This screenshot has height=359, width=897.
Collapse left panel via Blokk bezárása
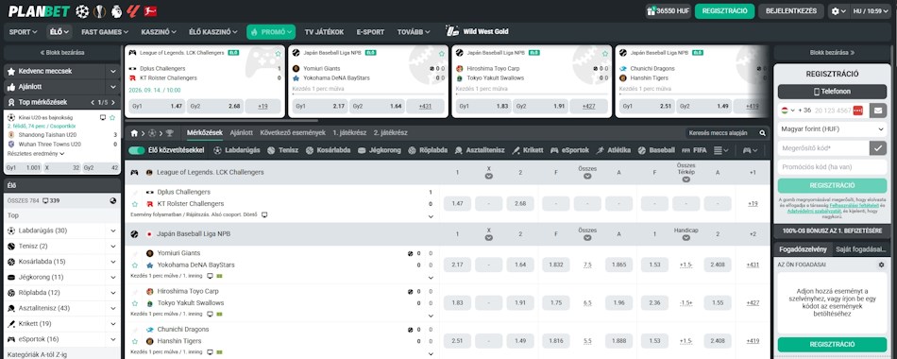click(61, 52)
